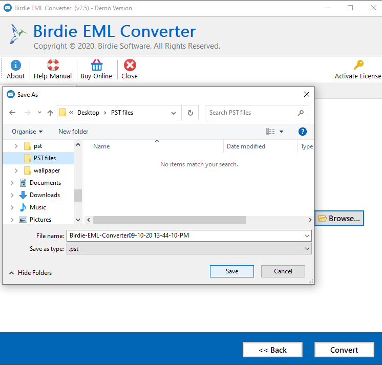The height and width of the screenshot is (365, 382).
Task: Click the Save button
Action: click(231, 271)
